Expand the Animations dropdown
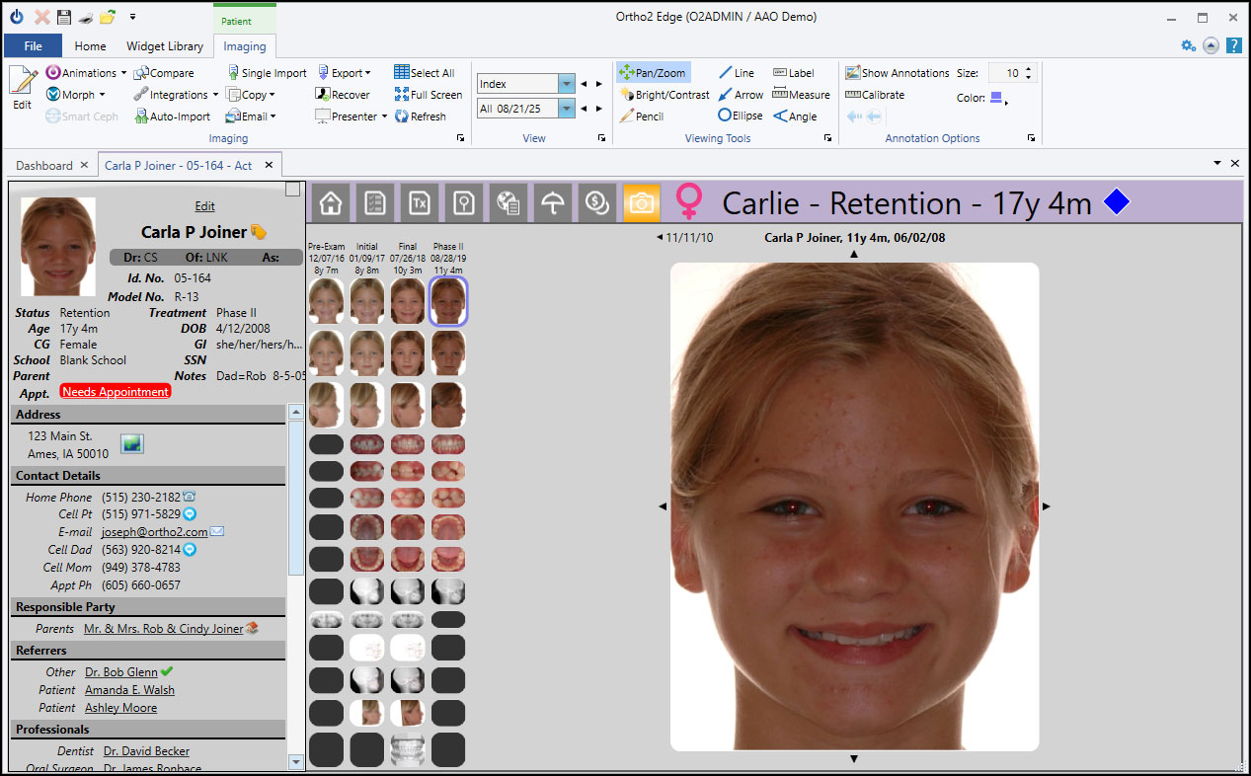 pyautogui.click(x=123, y=73)
